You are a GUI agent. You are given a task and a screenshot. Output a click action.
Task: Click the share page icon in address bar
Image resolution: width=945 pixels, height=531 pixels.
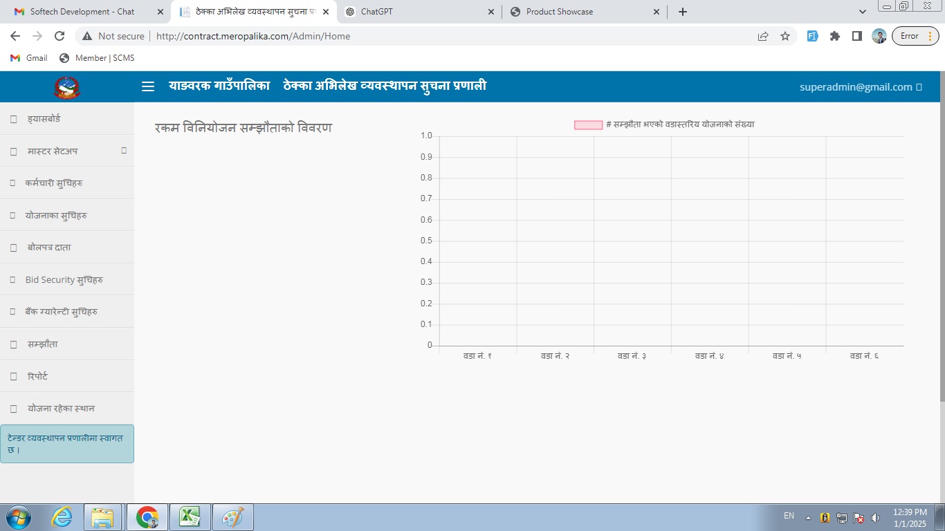coord(763,36)
